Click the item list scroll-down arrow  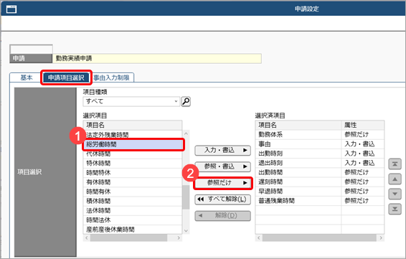186,230
